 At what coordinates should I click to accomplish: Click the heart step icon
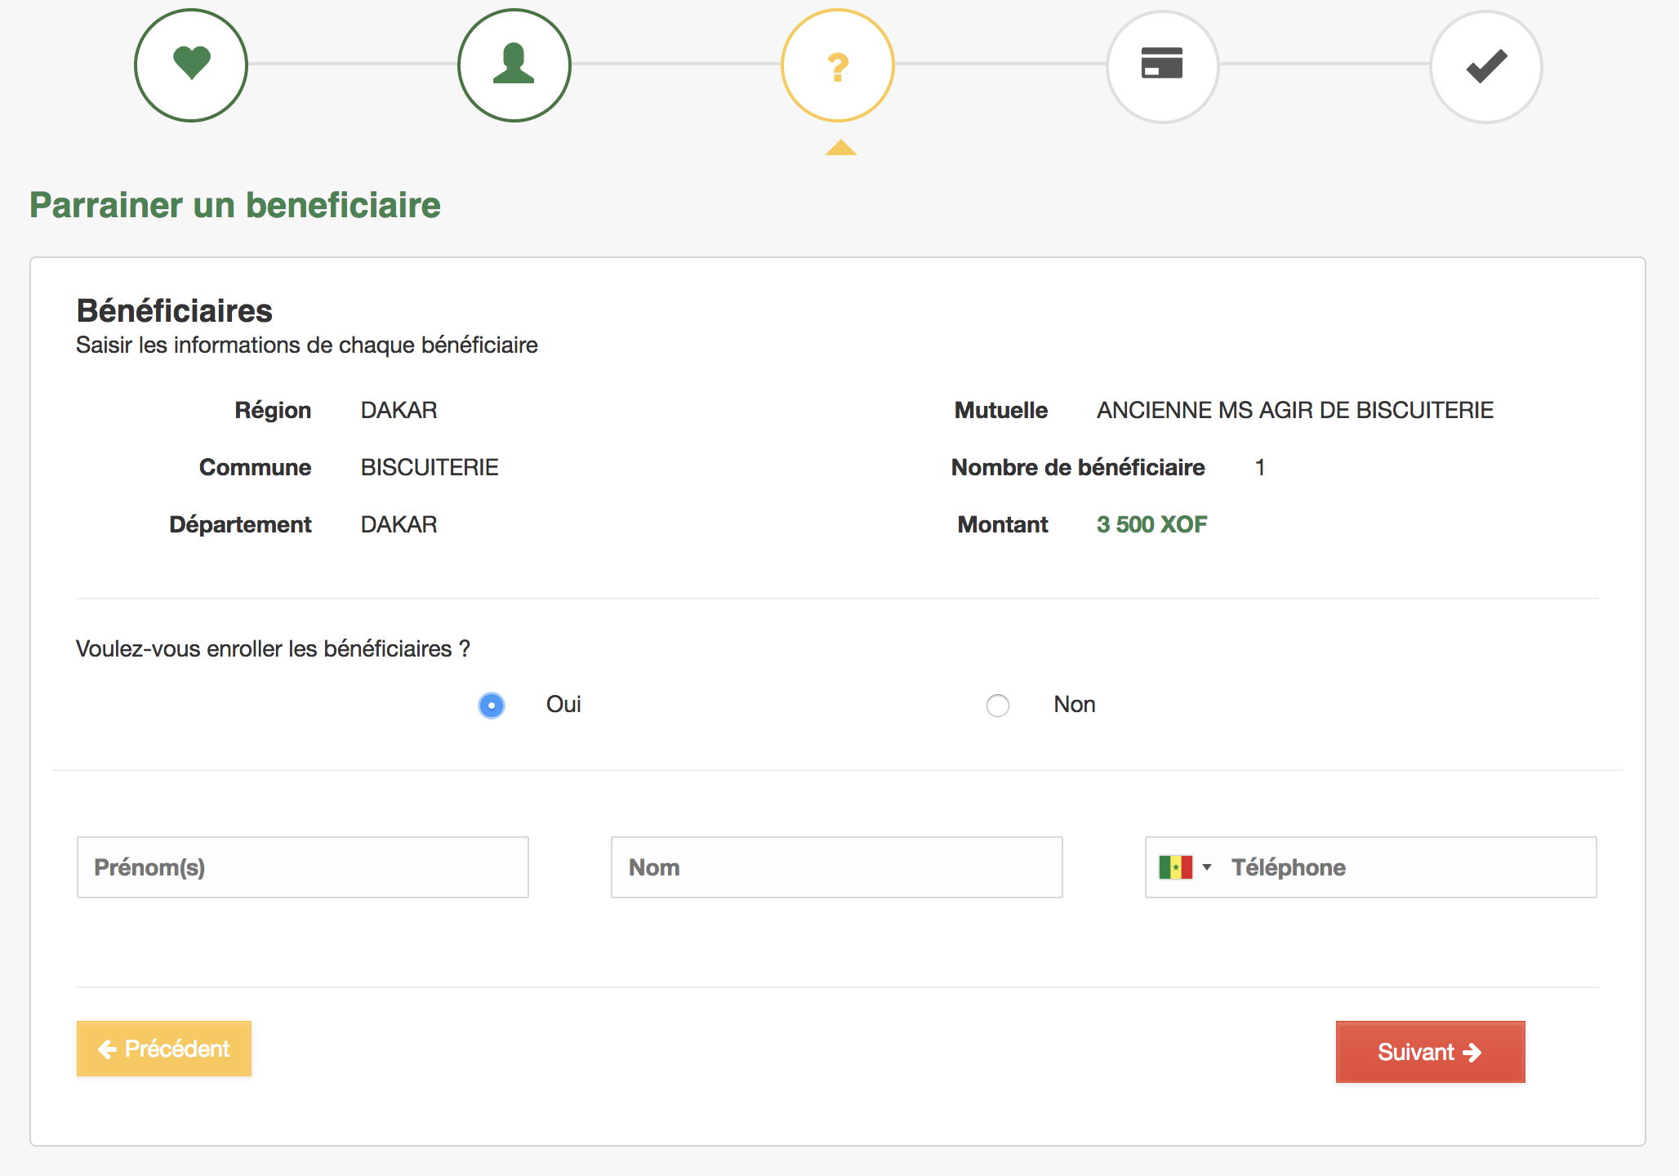(191, 65)
